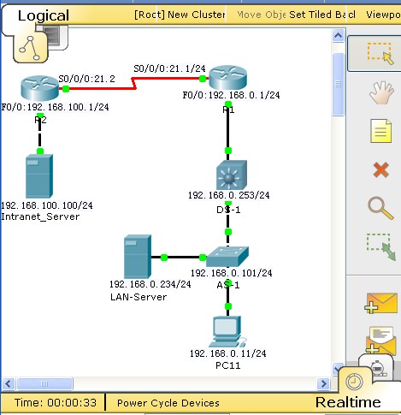Click the F0/0:192.168.0.1/24 label
The image size is (401, 415).
pyautogui.click(x=231, y=95)
